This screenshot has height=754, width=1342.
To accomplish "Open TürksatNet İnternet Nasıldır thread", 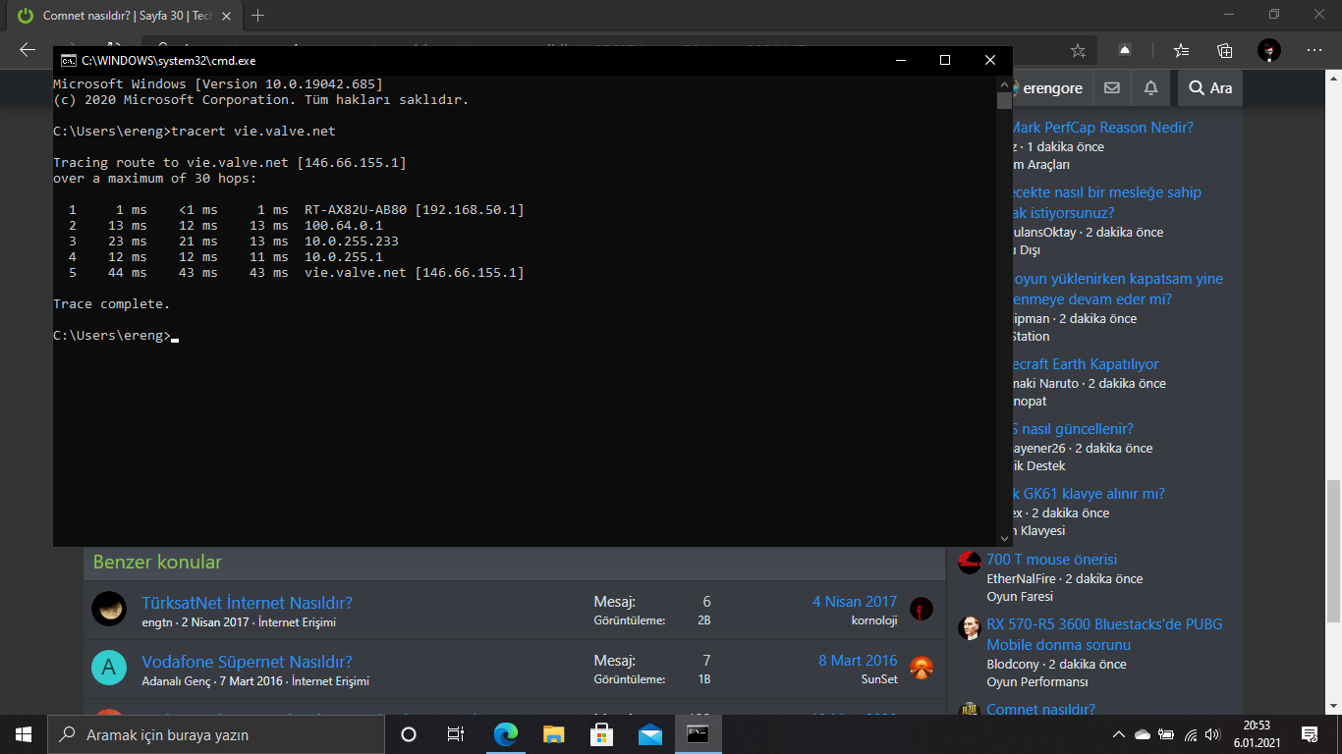I will coord(247,603).
